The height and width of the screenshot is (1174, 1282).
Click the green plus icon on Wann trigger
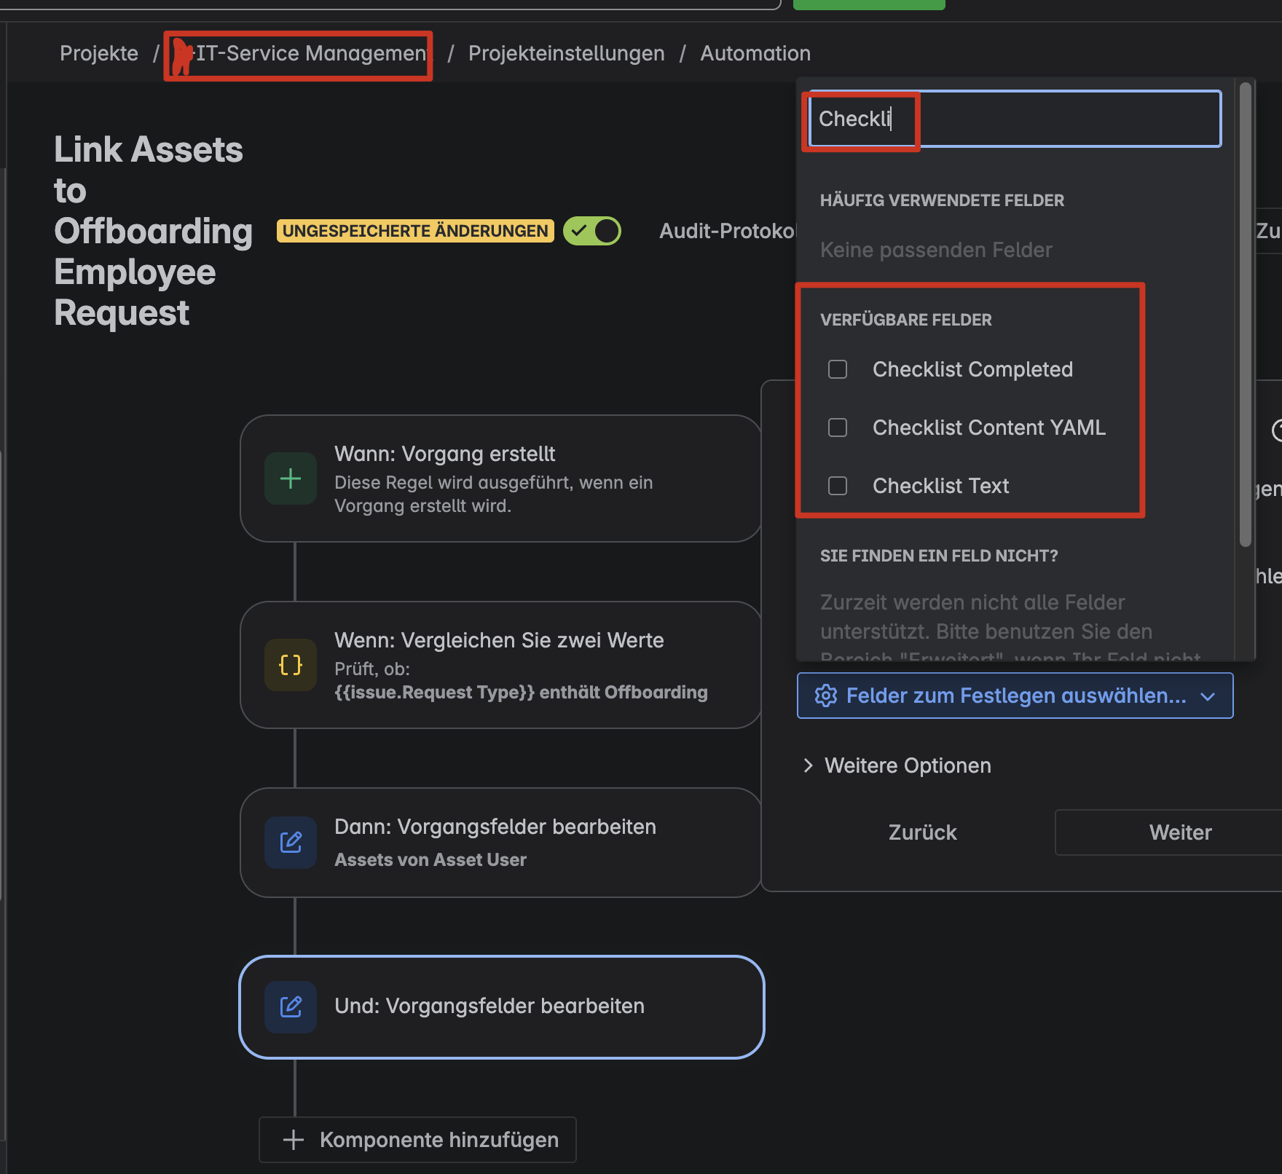point(290,478)
